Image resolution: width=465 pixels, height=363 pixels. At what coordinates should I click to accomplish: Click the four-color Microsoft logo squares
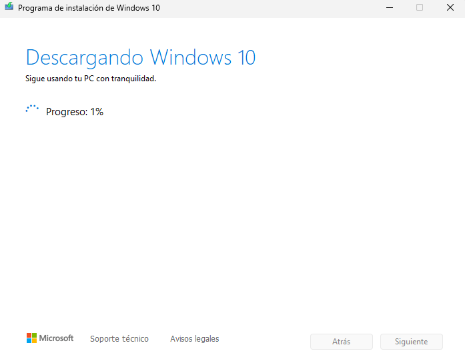(31, 338)
